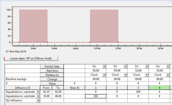Click the Influence (!) header button
This screenshot has width=172, height=105.
22,88
